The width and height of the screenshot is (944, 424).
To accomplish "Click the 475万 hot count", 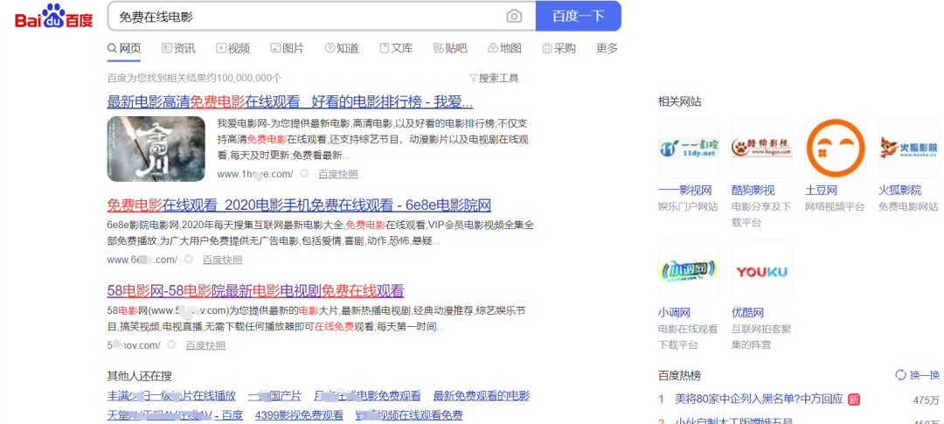I will coord(926,400).
